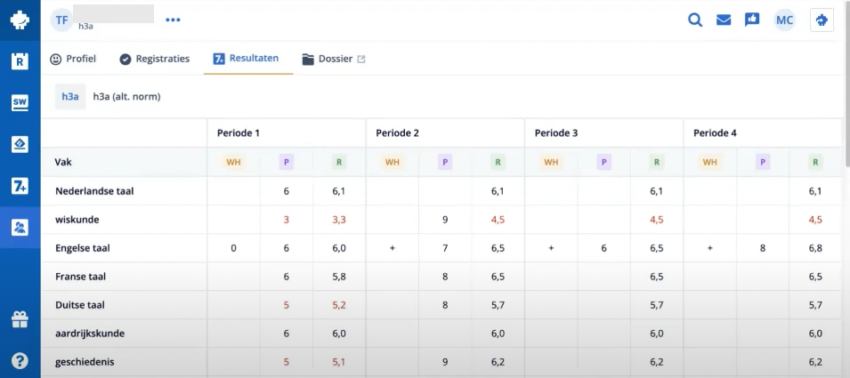850x378 pixels.
Task: Click the Periode 2 P column badge
Action: click(x=445, y=161)
